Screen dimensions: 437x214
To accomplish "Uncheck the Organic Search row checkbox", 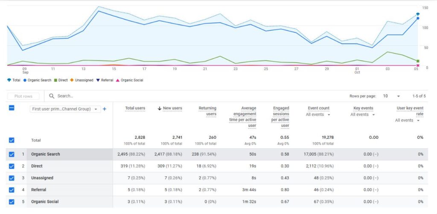I will click(x=12, y=154).
